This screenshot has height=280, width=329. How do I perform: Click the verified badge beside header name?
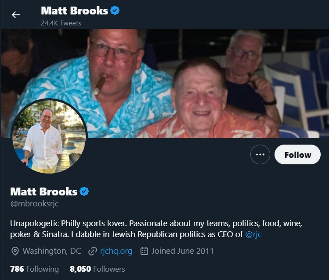pyautogui.click(x=115, y=11)
